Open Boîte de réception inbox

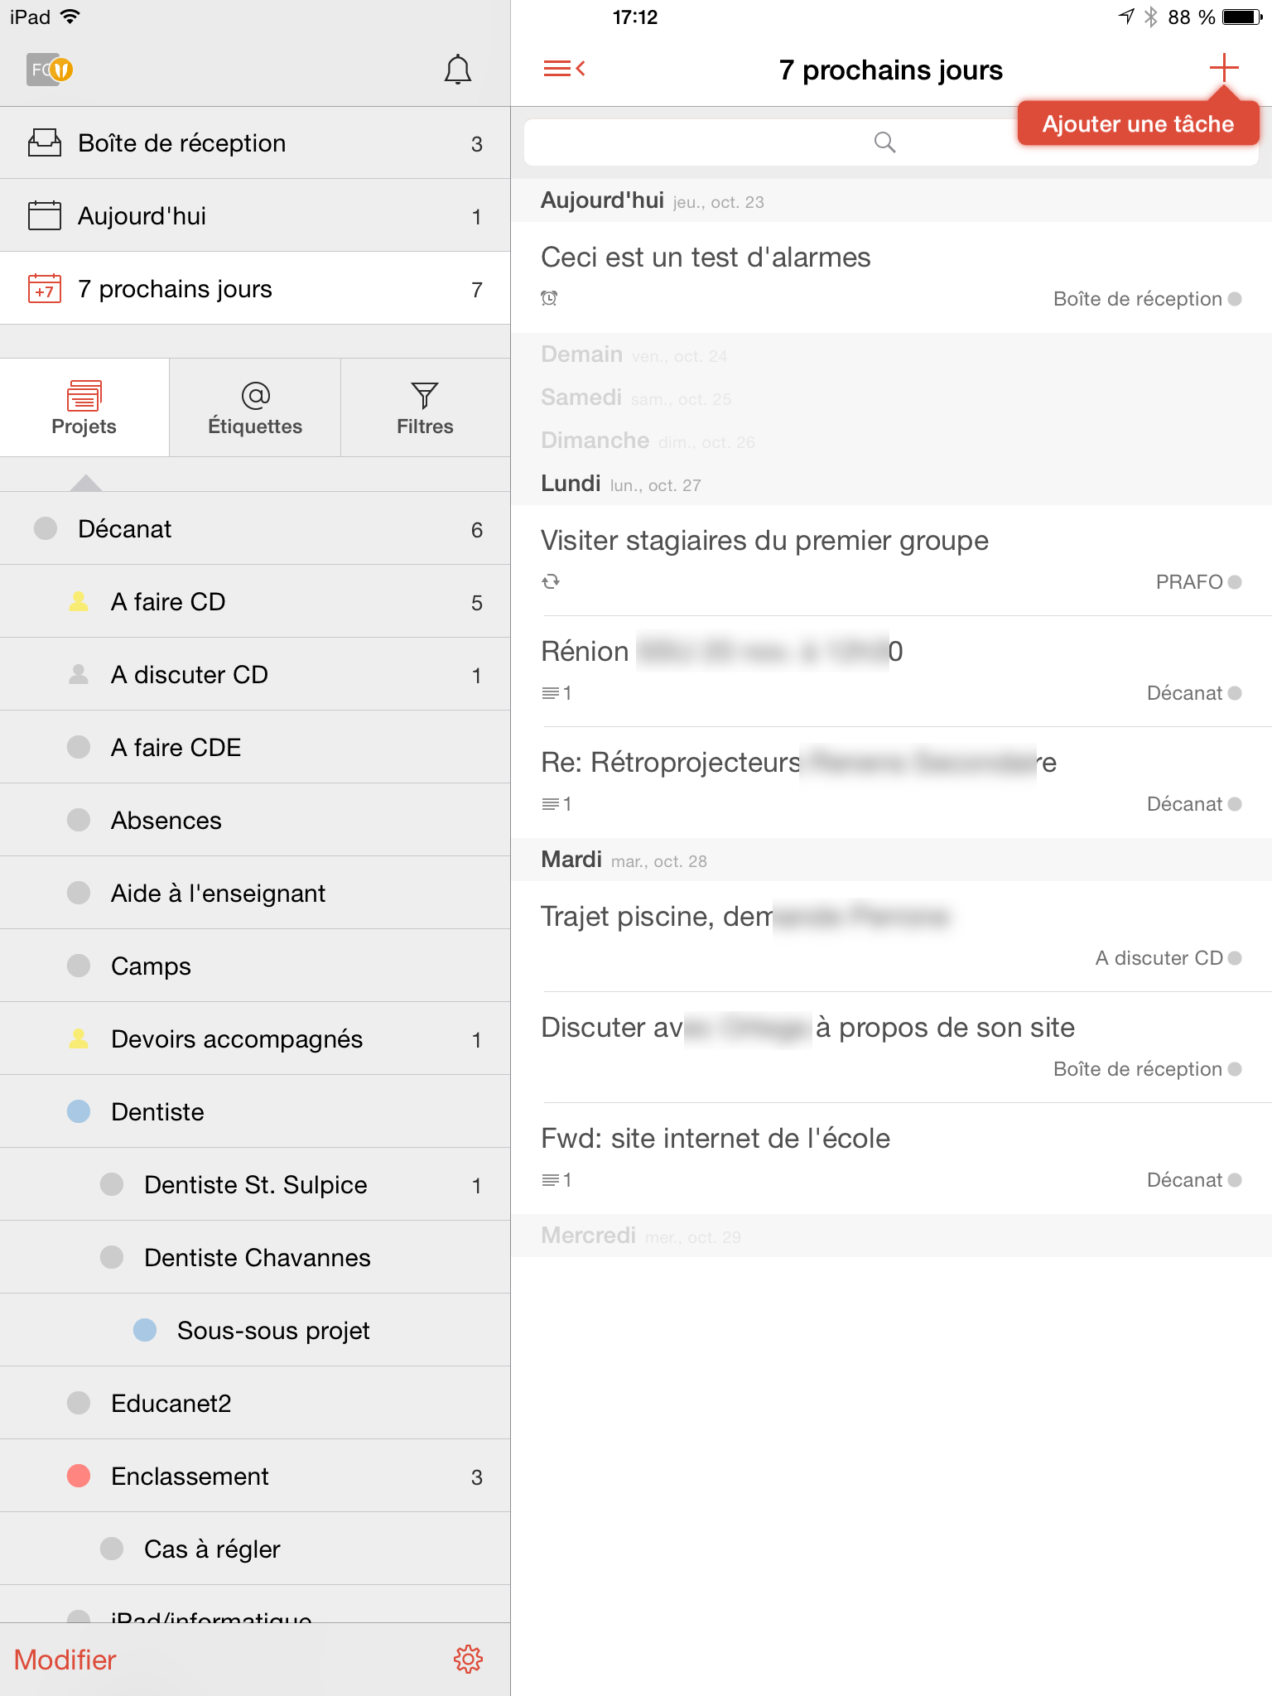(255, 143)
